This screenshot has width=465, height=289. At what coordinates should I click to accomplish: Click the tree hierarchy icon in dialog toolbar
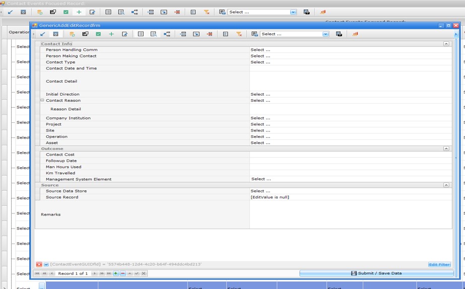pos(167,34)
